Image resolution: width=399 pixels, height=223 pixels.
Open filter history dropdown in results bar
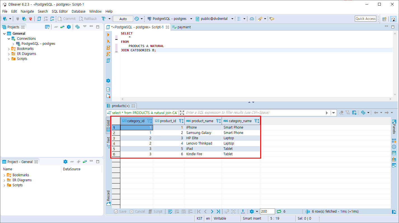coord(333,113)
